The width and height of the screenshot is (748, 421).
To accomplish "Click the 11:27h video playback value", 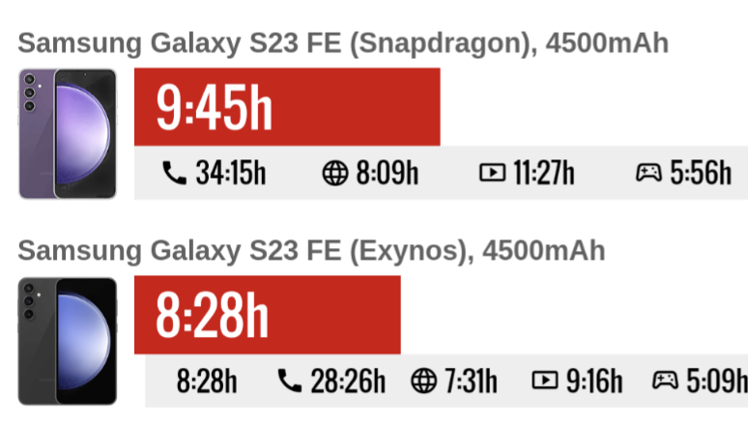I will (x=543, y=174).
